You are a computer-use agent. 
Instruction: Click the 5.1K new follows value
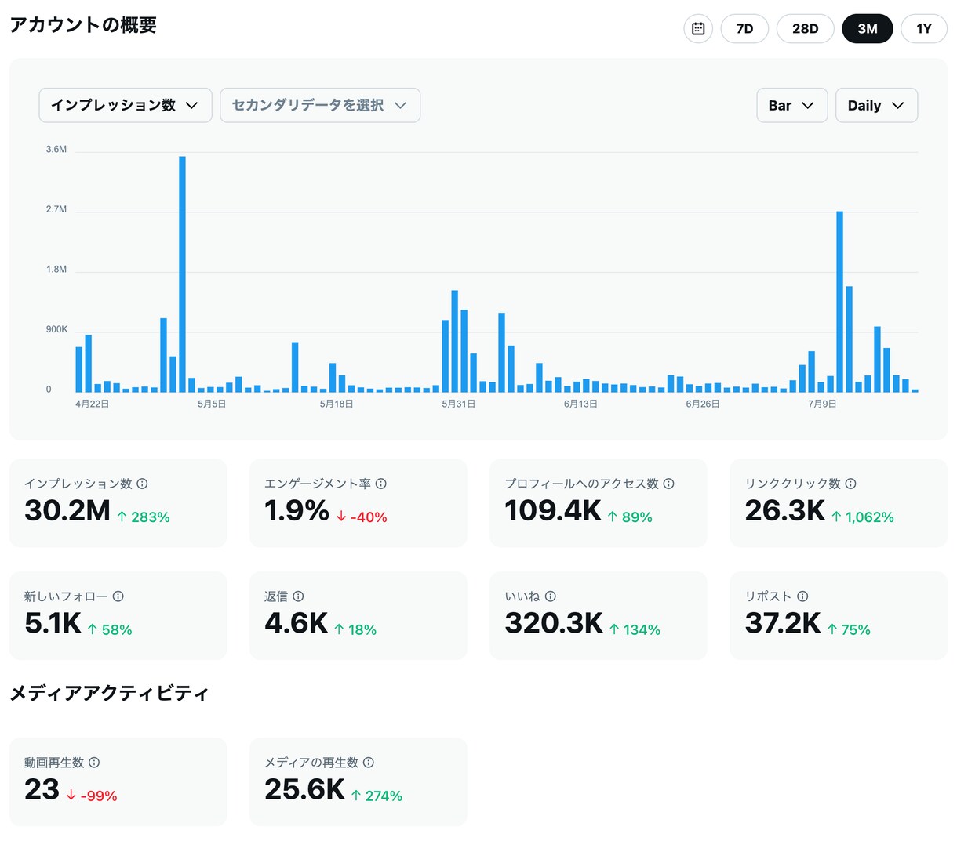pyautogui.click(x=53, y=623)
